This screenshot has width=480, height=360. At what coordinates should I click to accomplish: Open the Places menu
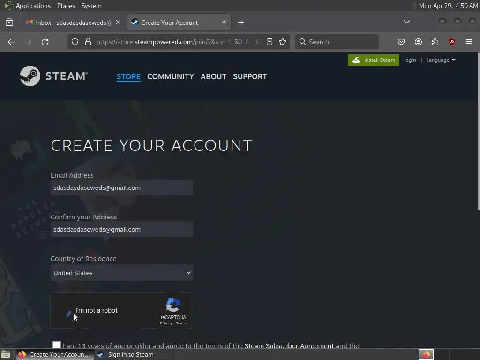click(x=66, y=6)
